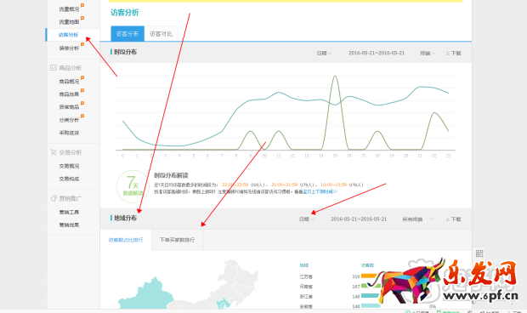Switch to the 访客分布 tab
Screen dimensions: 527x313
click(x=127, y=34)
